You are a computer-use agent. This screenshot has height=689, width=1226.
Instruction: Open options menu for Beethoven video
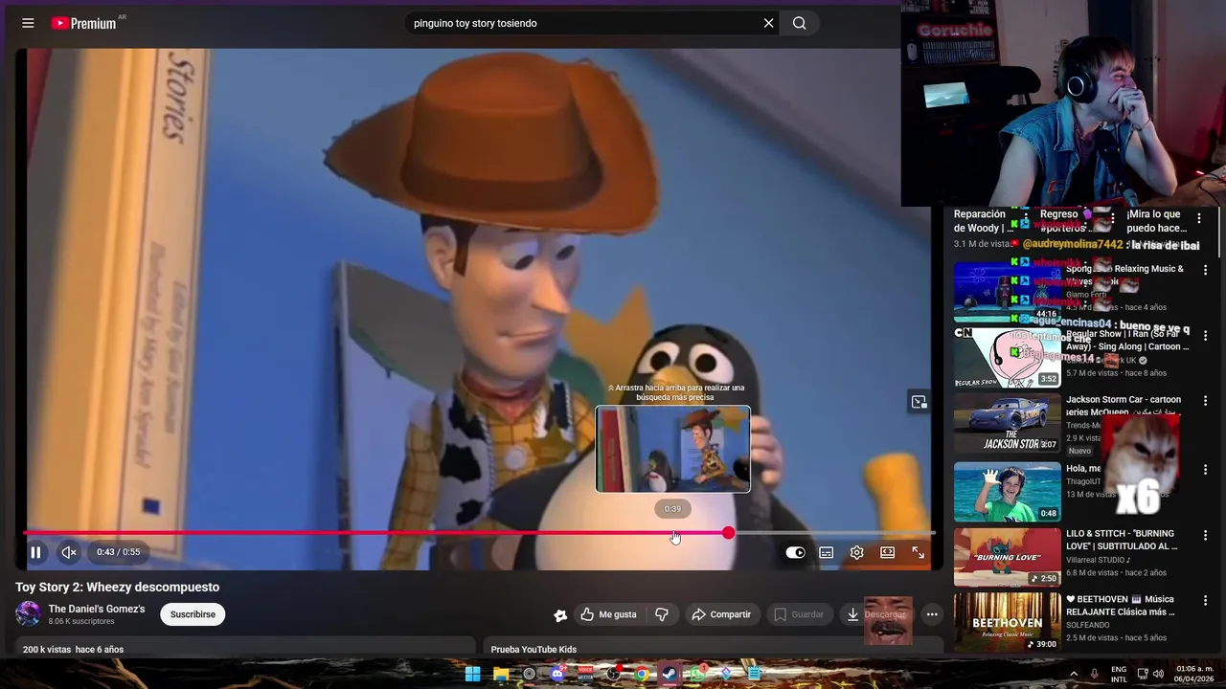1205,601
